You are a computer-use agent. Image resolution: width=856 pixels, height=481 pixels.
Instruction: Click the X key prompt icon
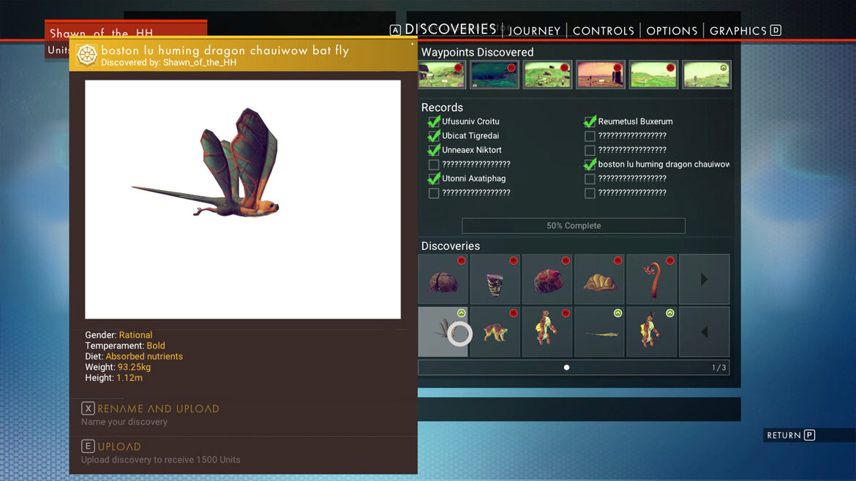[88, 408]
